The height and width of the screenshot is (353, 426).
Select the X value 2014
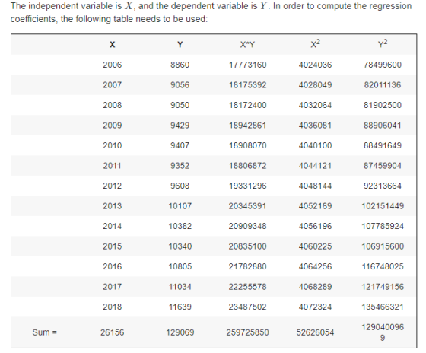[x=113, y=227]
